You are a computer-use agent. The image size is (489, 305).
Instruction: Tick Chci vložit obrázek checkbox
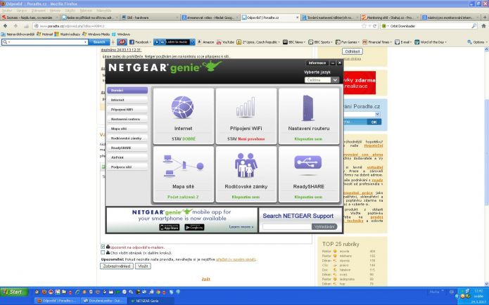[103, 253]
